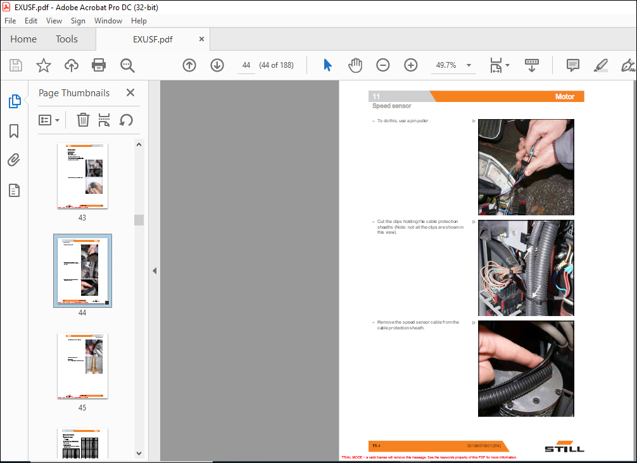The image size is (637, 463).
Task: Click the thumbnails scrollbar handle
Action: [x=139, y=220]
